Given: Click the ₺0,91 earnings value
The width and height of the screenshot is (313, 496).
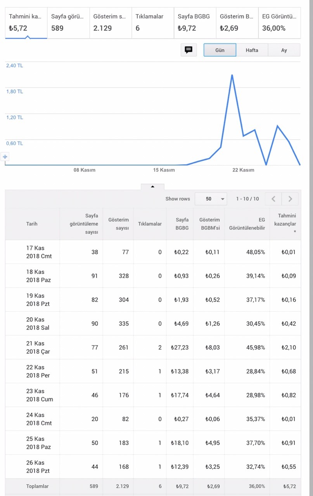Looking at the screenshot, I should [289, 443].
